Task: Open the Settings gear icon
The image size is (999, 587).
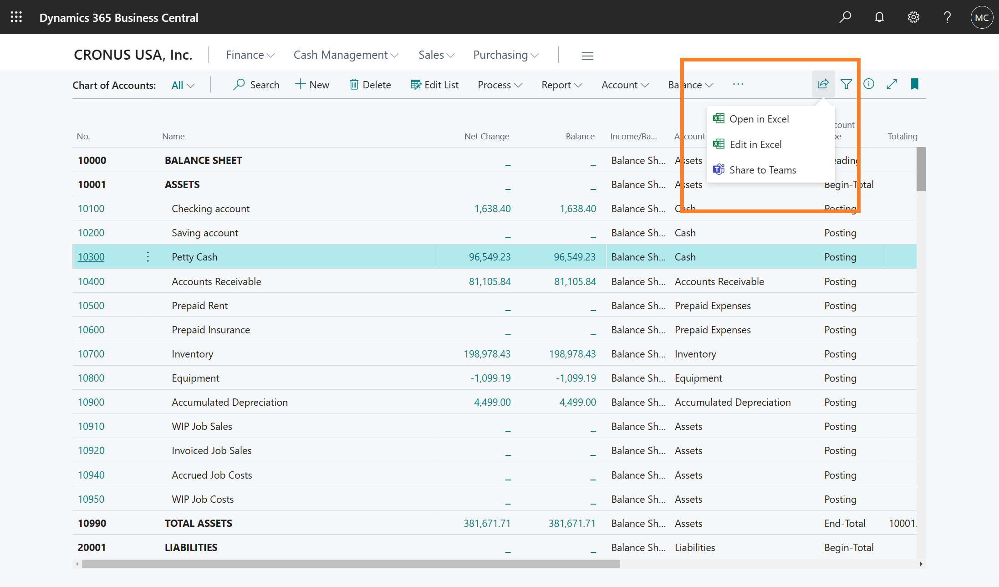Action: coord(913,17)
